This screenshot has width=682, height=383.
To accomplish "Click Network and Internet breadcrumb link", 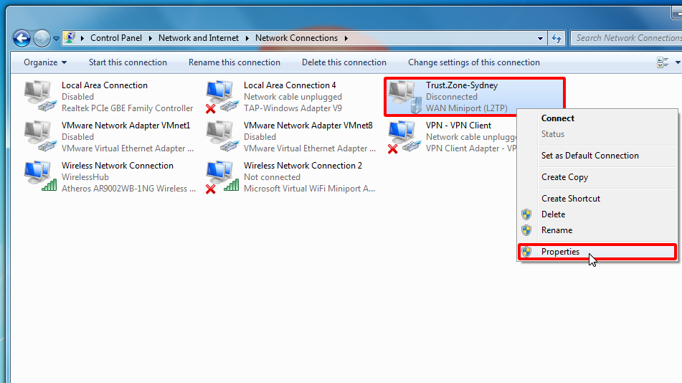I will pos(198,38).
